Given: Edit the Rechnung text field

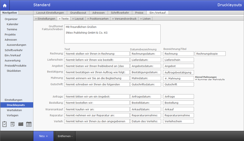Looking at the screenshot, I should pyautogui.click(x=97, y=54).
